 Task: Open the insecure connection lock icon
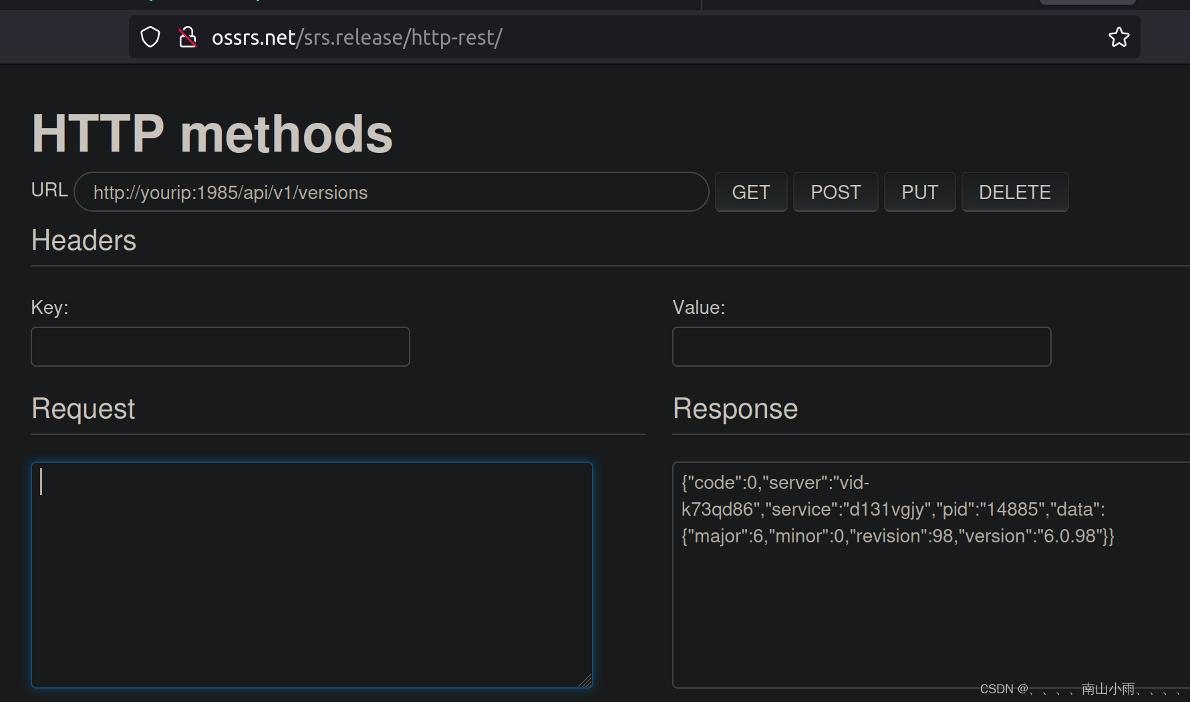[x=188, y=37]
